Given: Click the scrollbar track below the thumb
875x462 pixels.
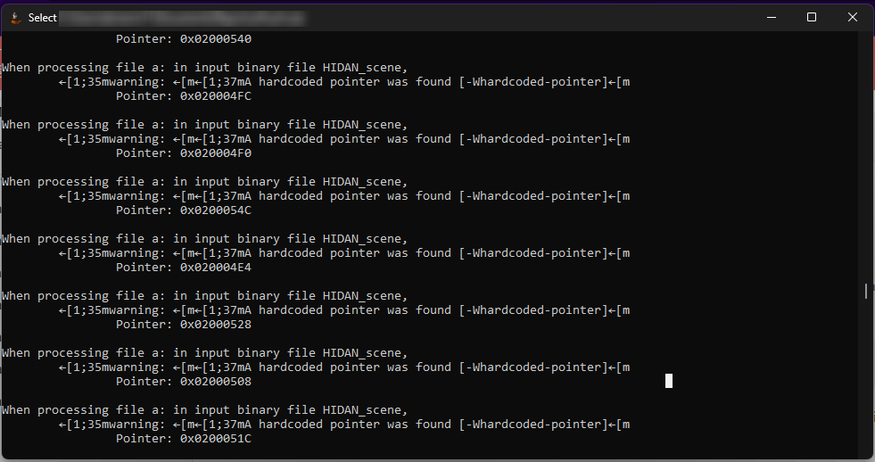Looking at the screenshot, I should click(865, 375).
